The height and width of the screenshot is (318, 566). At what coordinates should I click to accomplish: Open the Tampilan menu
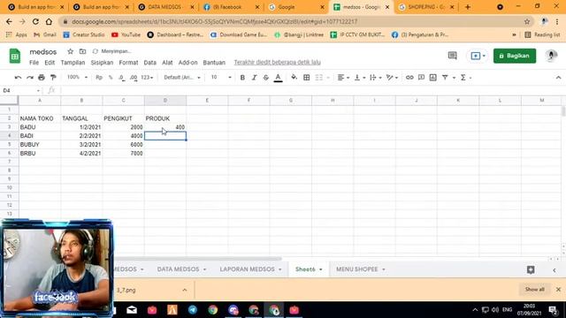[73, 63]
